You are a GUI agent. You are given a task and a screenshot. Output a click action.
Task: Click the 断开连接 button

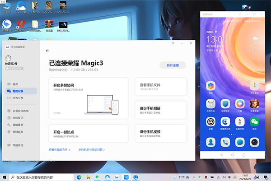tap(173, 65)
